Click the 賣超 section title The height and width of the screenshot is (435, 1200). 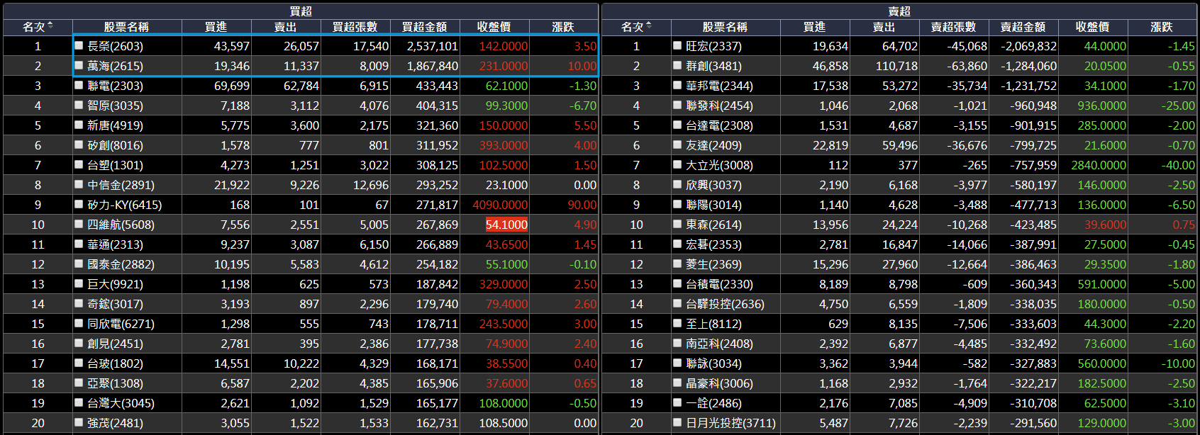click(x=899, y=11)
